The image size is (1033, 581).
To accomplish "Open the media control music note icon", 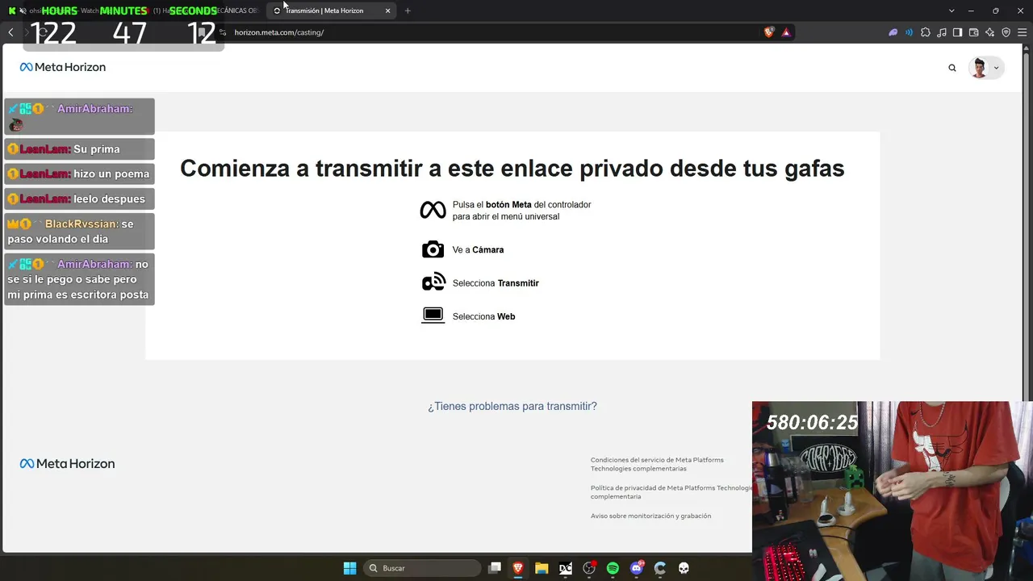I will [942, 32].
